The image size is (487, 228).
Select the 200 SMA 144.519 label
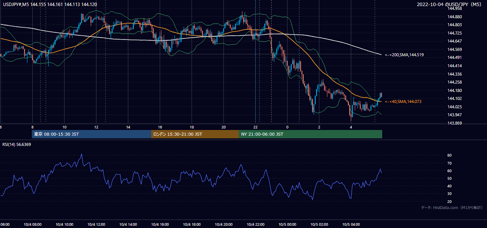point(404,55)
